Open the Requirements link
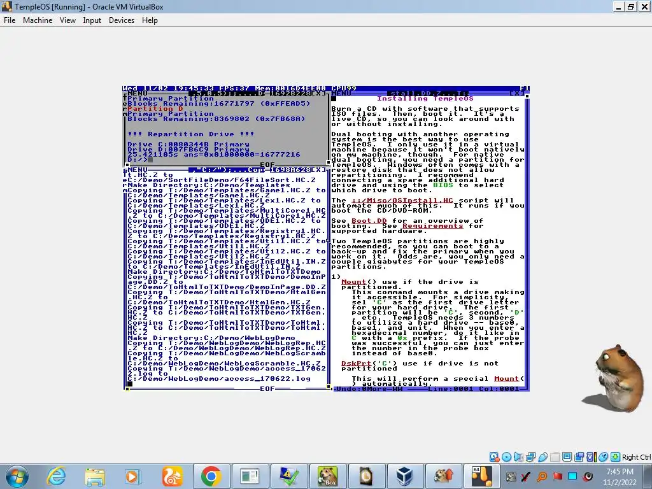This screenshot has width=652, height=489. (432, 226)
